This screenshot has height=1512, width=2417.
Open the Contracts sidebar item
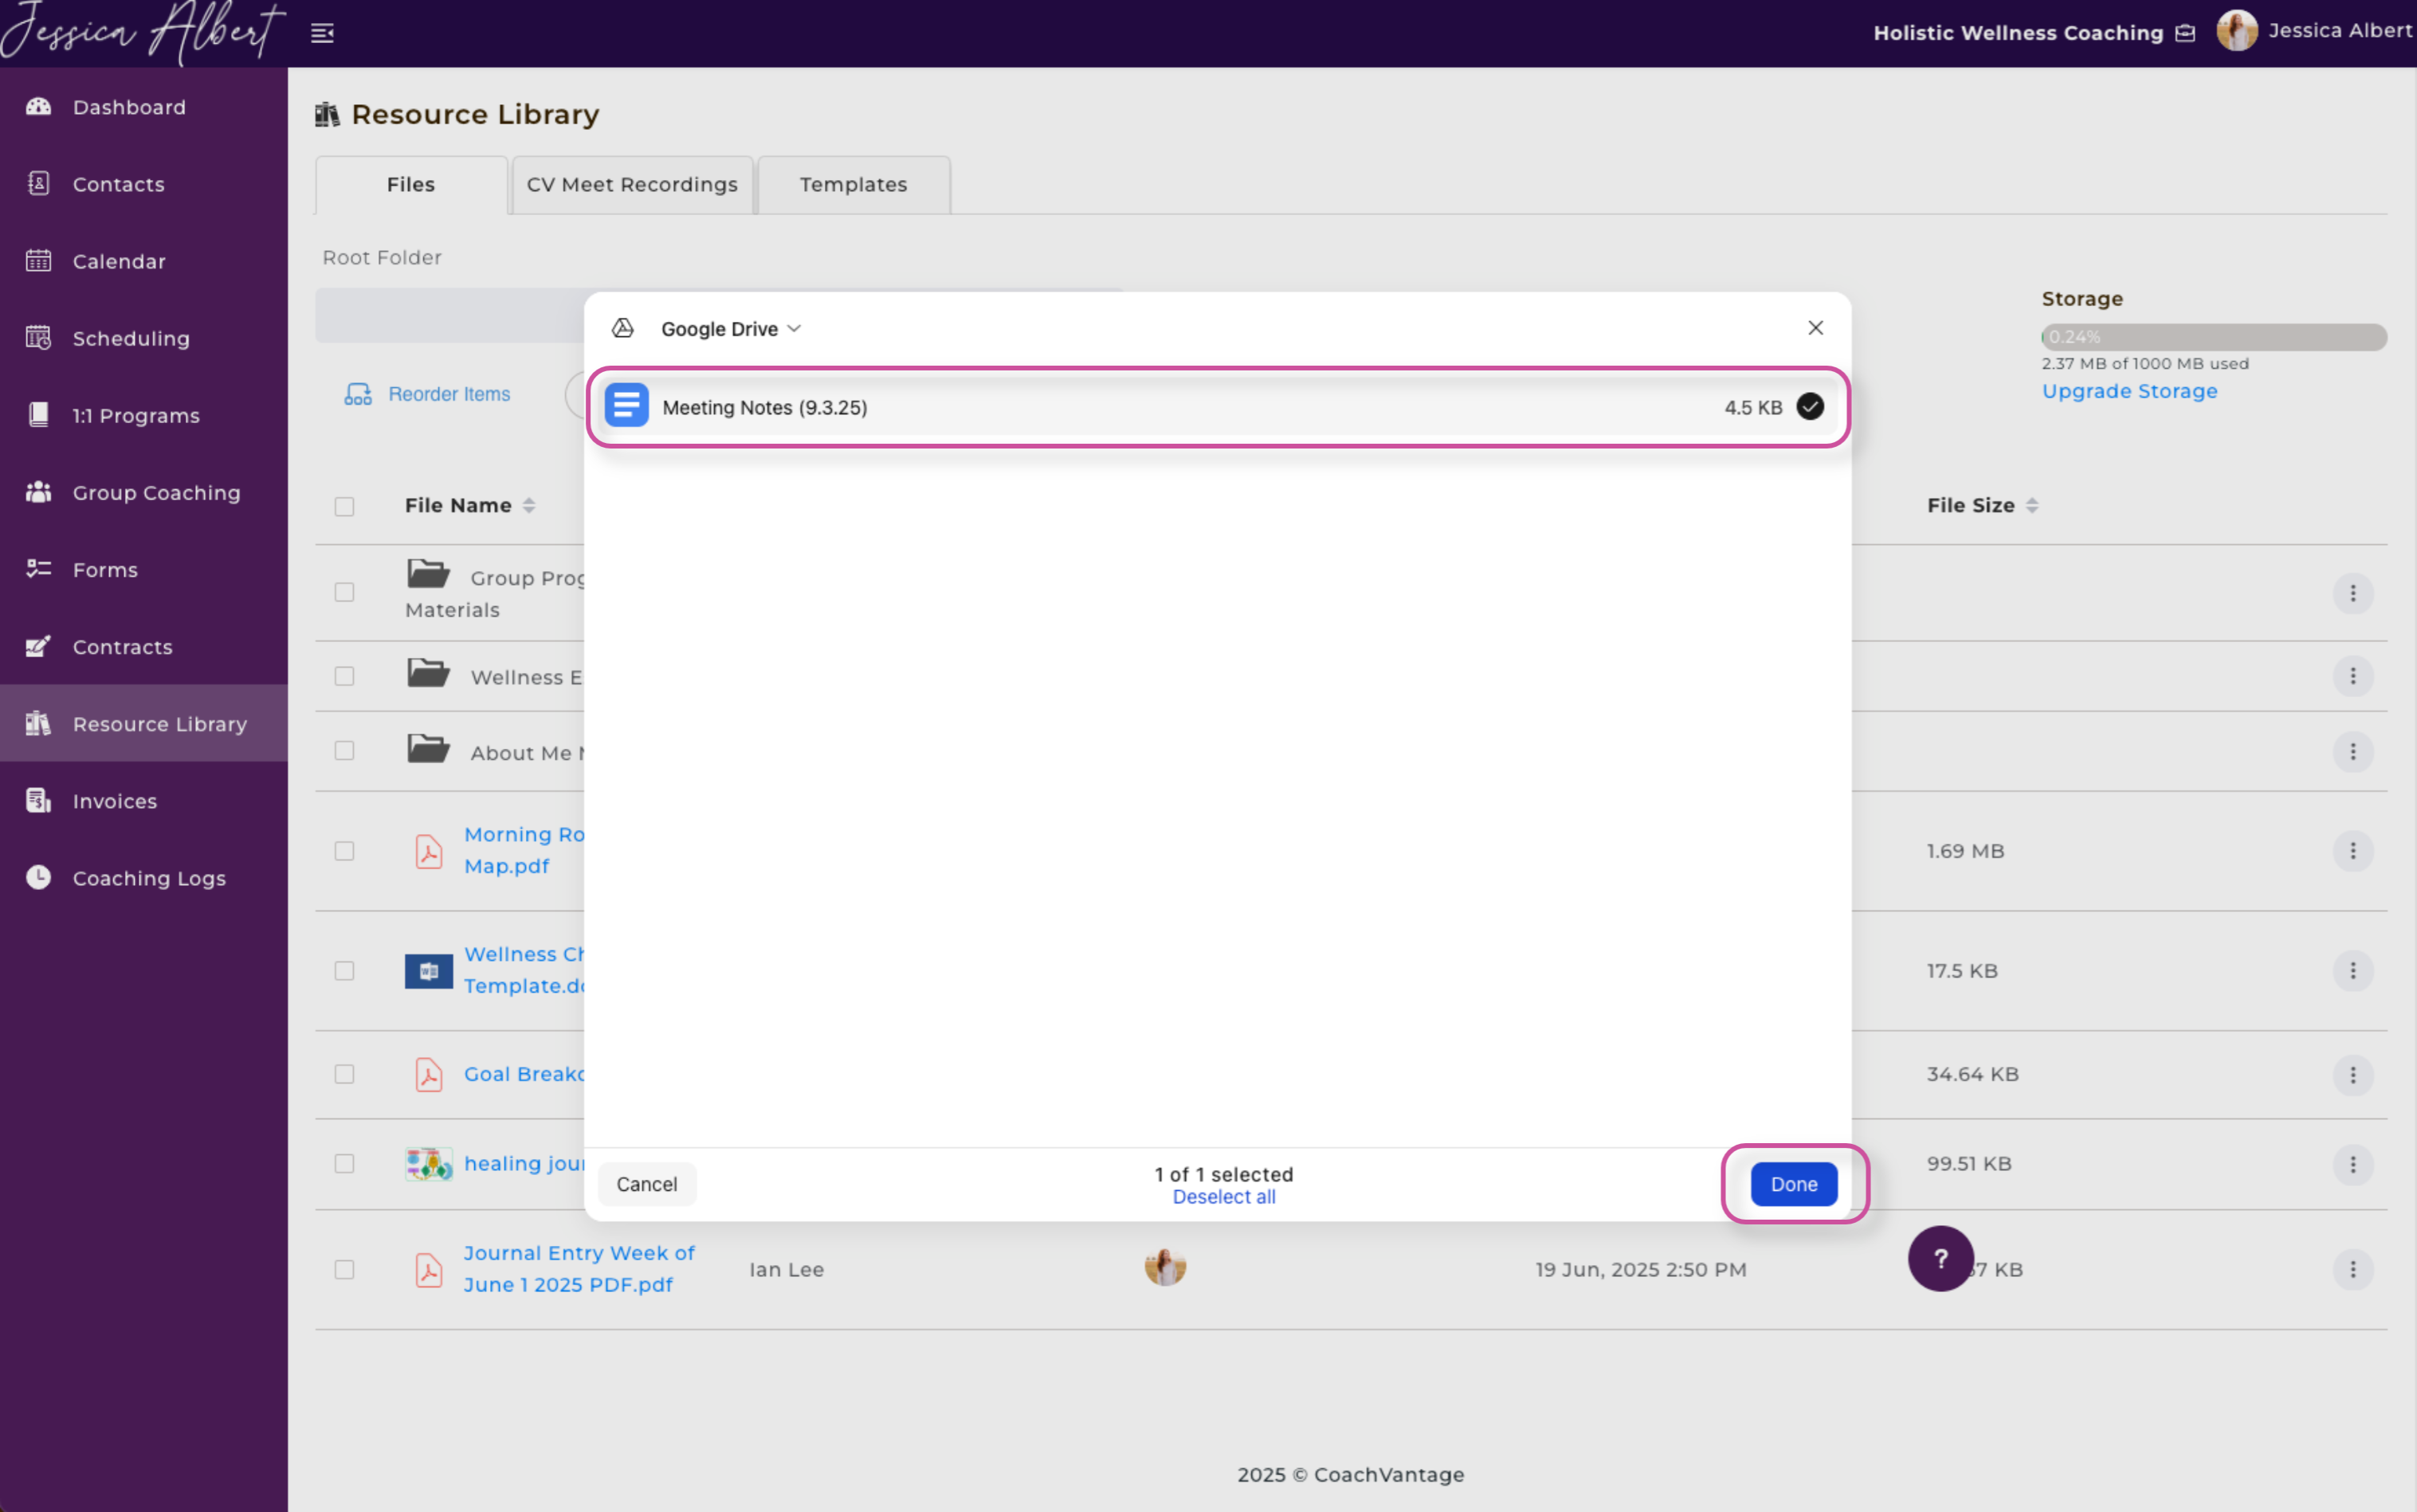point(122,647)
